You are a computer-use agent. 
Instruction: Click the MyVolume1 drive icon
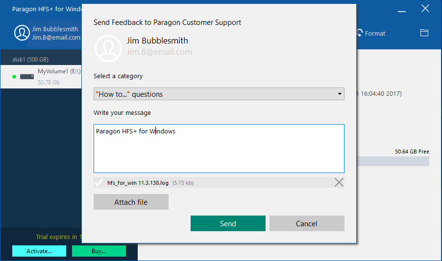click(26, 77)
